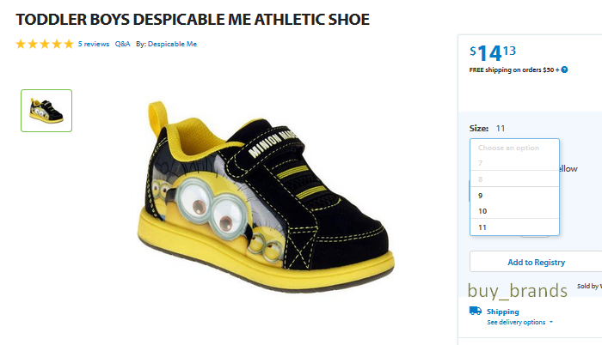
Task: Open the See delivery options link
Action: coord(516,322)
